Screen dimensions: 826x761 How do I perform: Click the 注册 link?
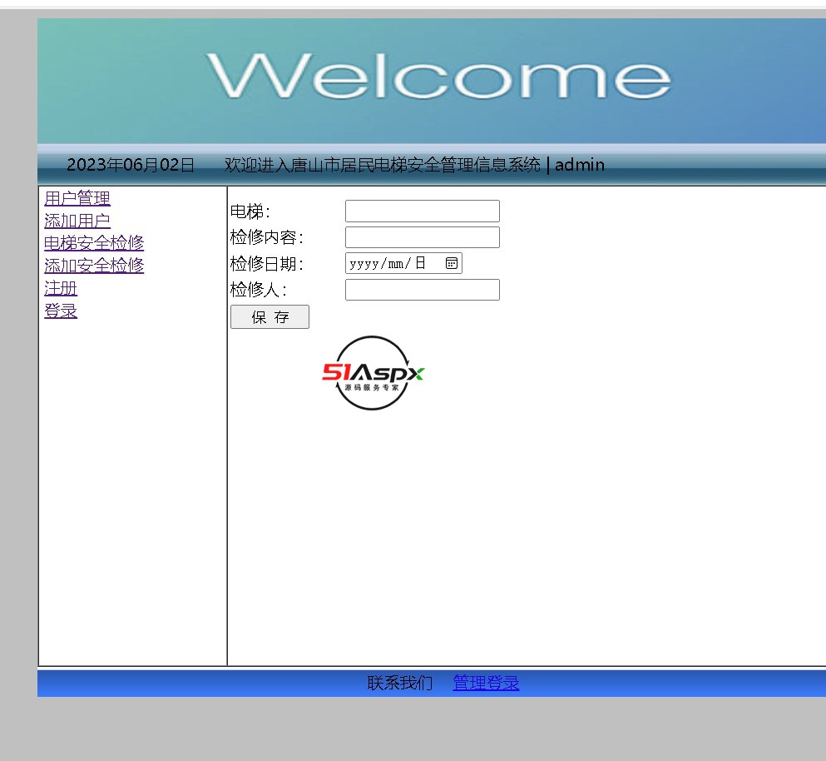pos(61,288)
